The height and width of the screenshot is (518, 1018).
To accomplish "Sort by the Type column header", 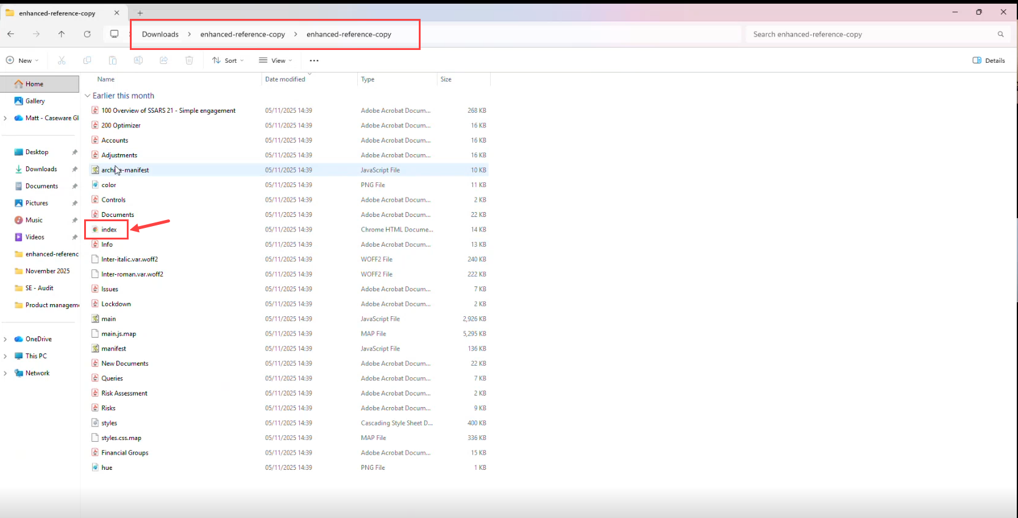I will 368,79.
